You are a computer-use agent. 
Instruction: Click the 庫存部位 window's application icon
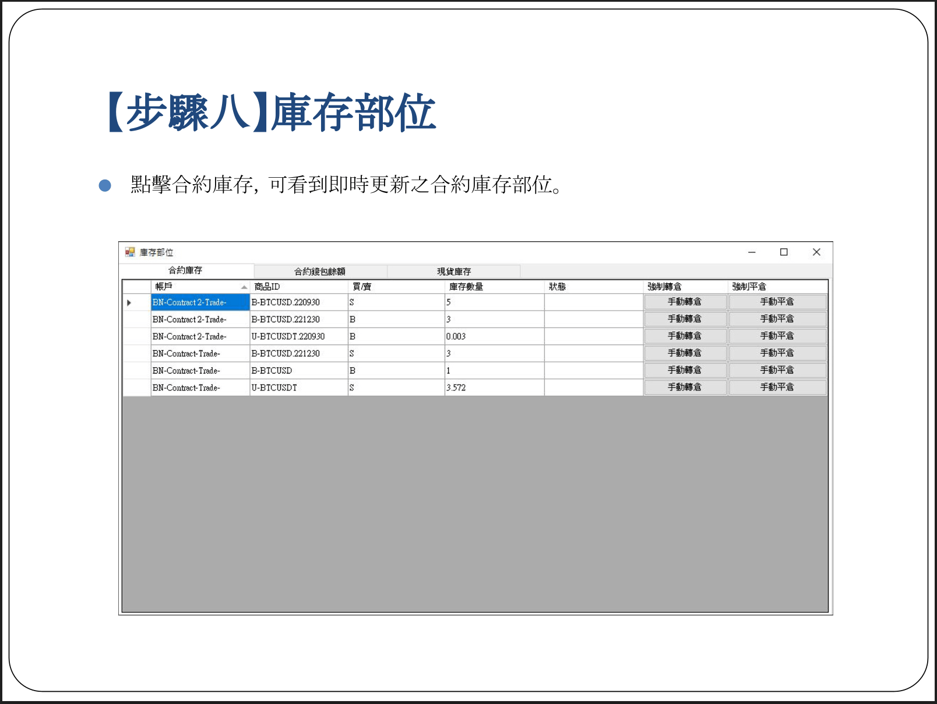pos(130,252)
